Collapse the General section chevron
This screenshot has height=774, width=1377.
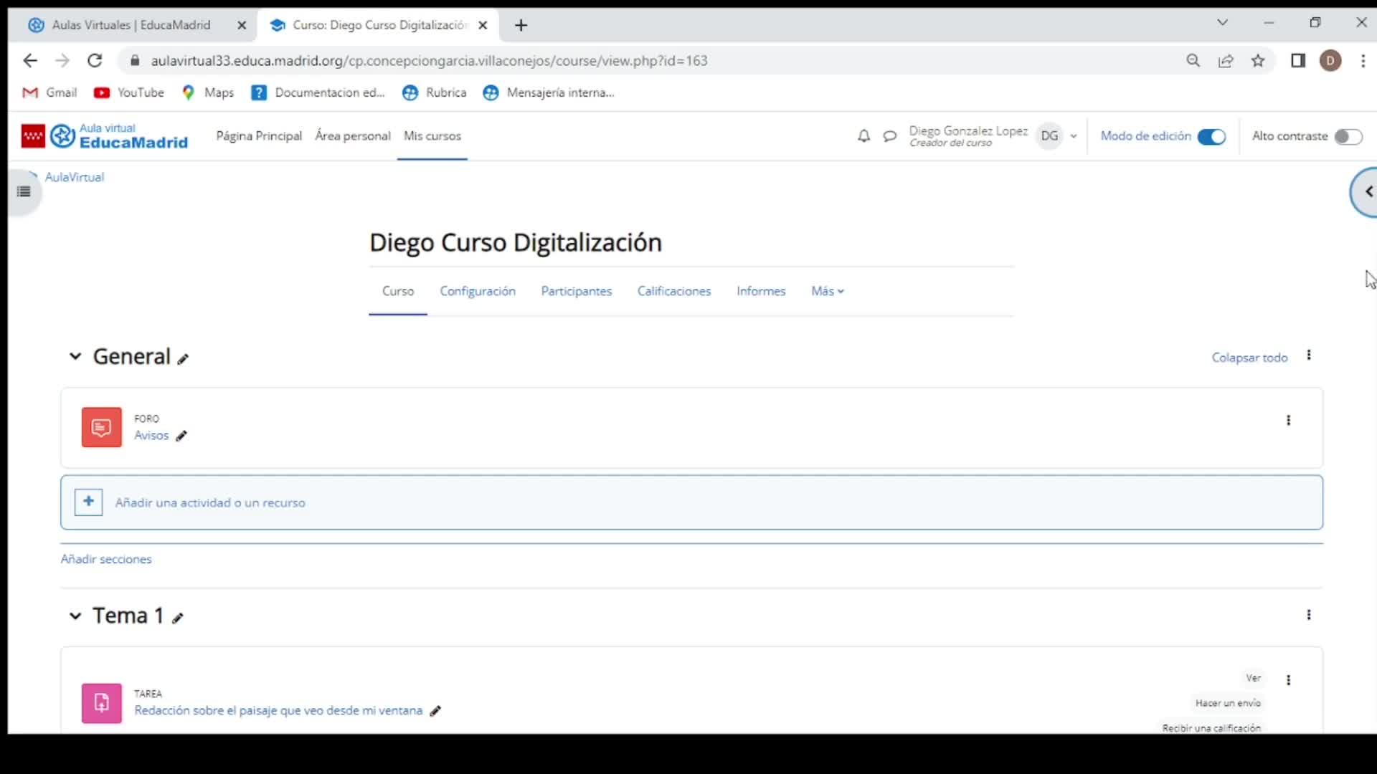tap(75, 356)
